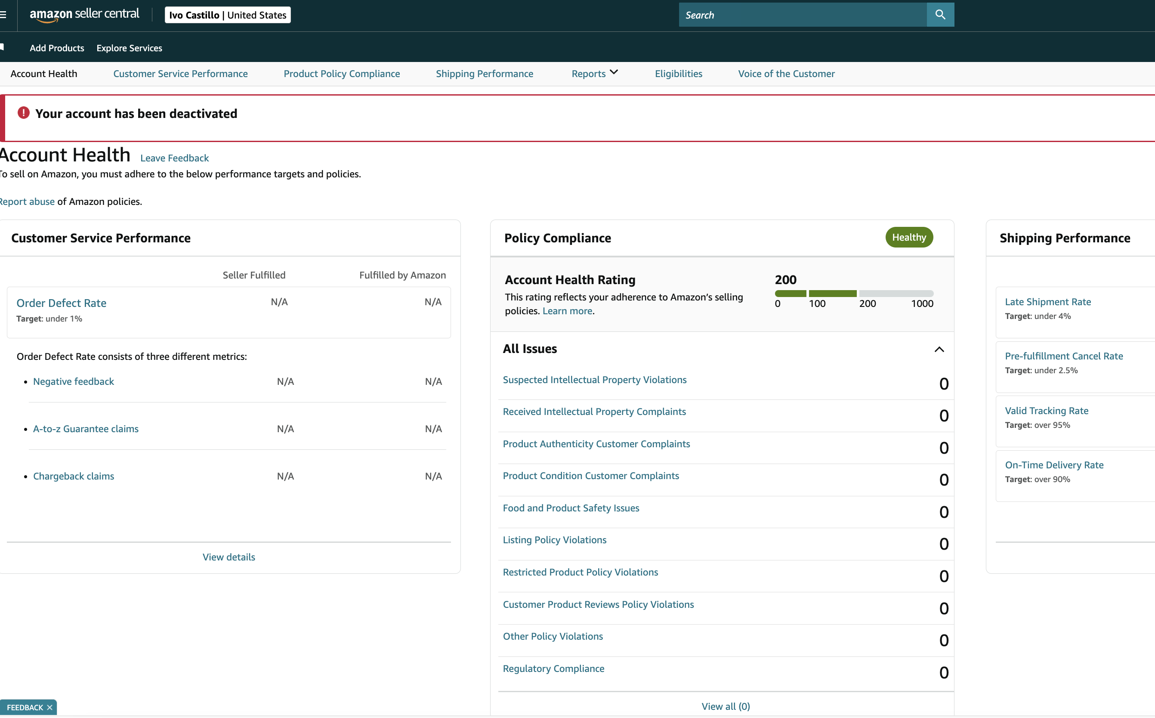The width and height of the screenshot is (1155, 718).
Task: Open Chargeback claims link
Action: click(74, 476)
